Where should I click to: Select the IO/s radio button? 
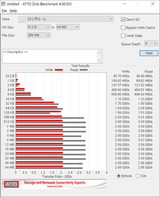click(138, 176)
